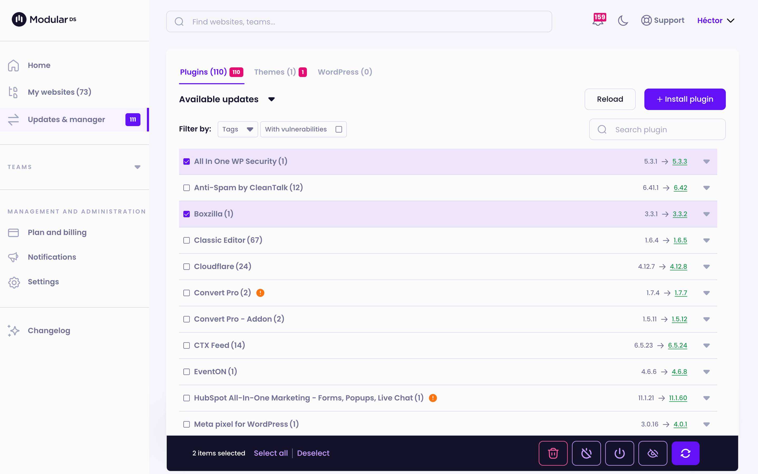Click the power/deactivate icon in bottom bar
The image size is (758, 474).
pyautogui.click(x=619, y=453)
